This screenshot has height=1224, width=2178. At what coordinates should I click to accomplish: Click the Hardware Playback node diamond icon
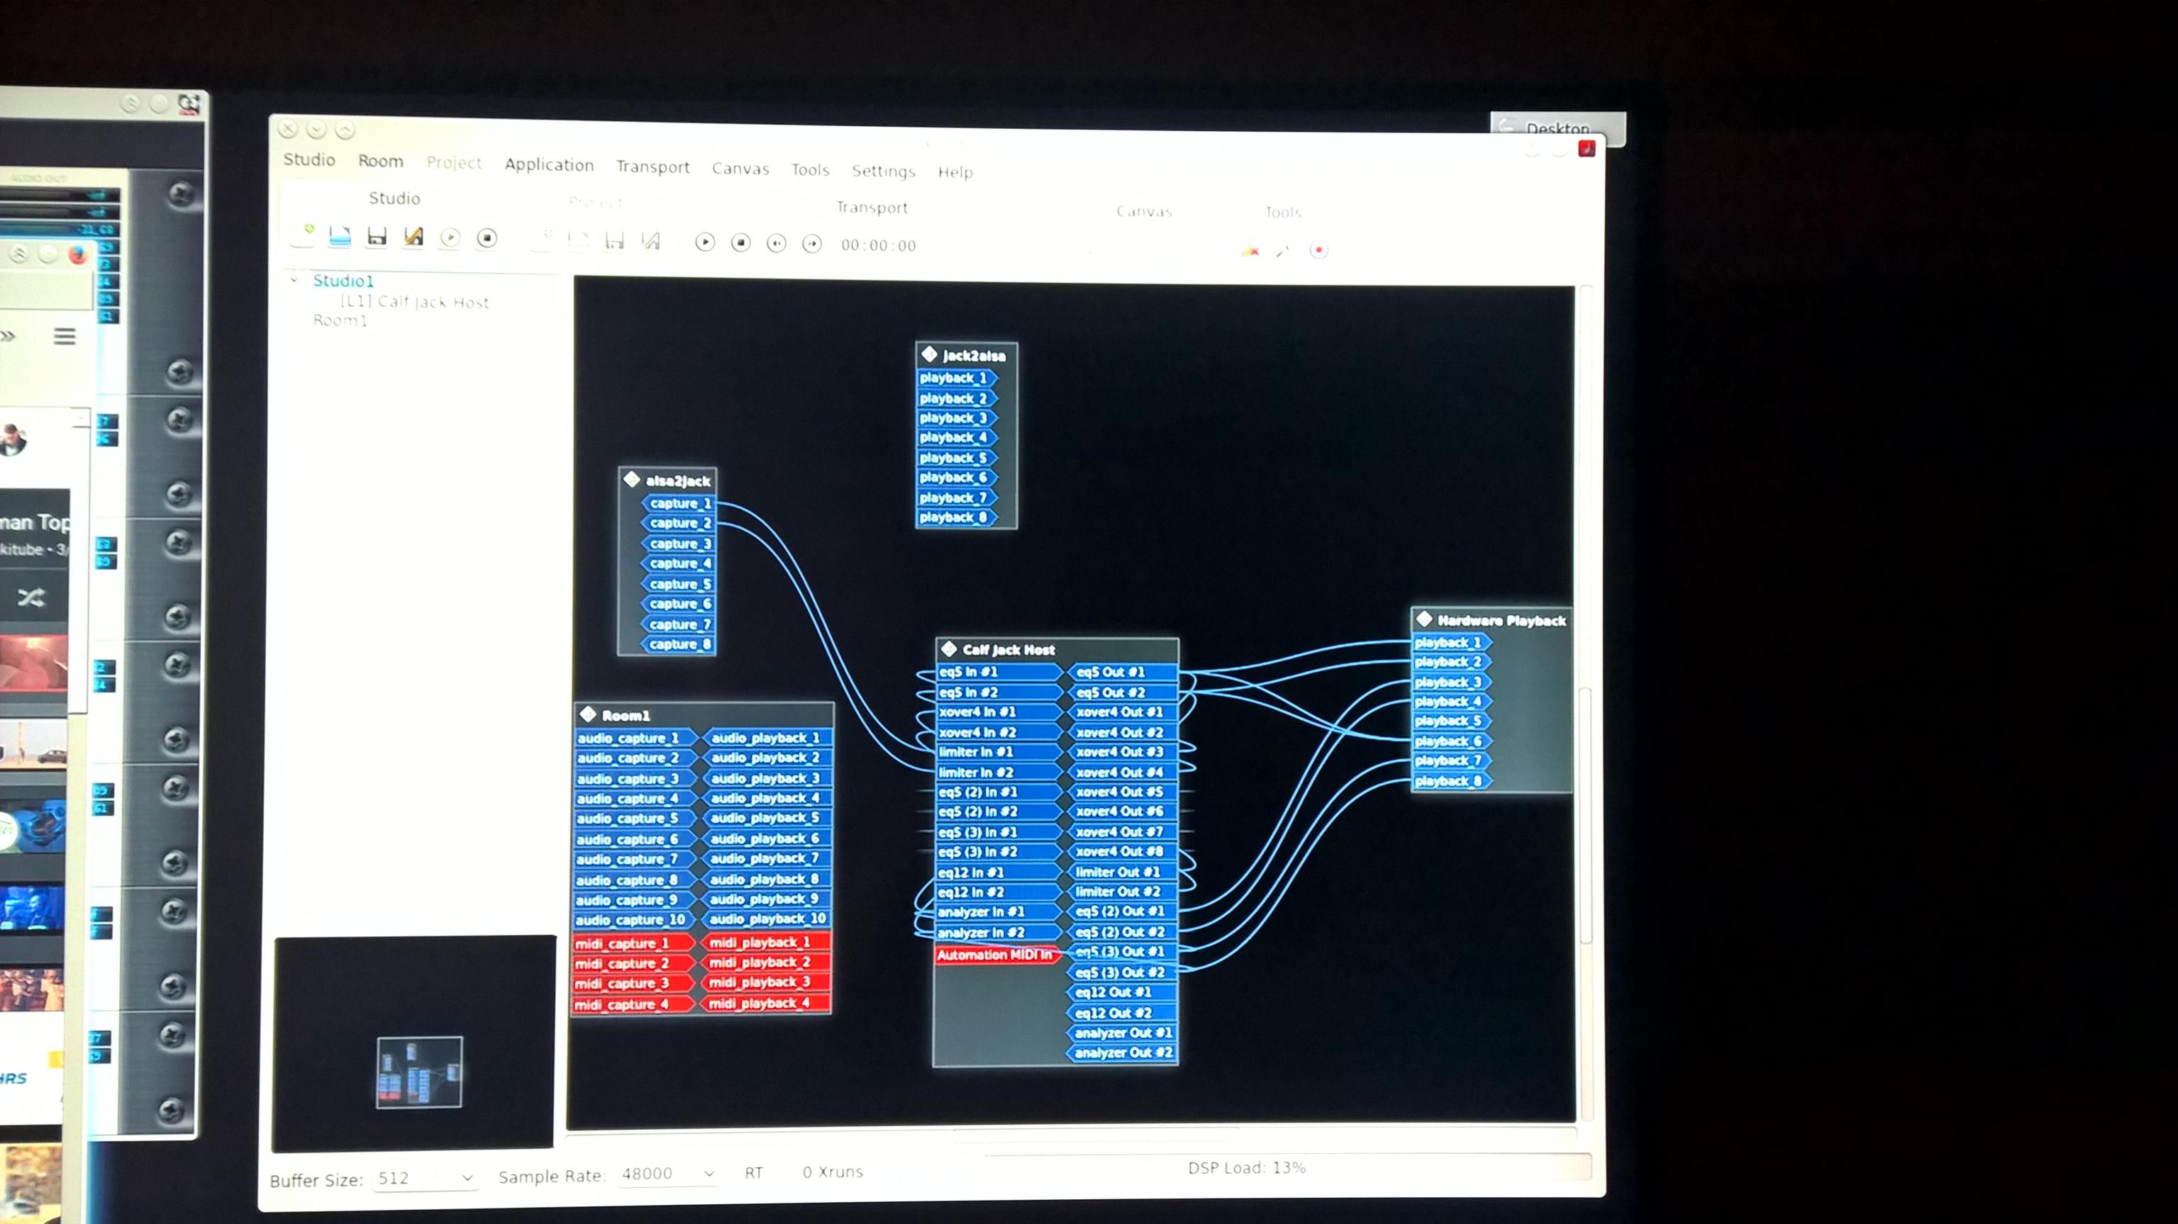(x=1425, y=618)
